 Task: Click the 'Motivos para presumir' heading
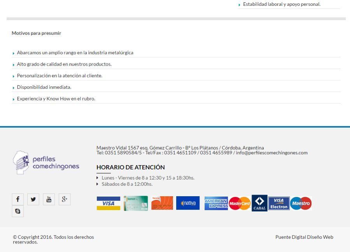(x=37, y=33)
